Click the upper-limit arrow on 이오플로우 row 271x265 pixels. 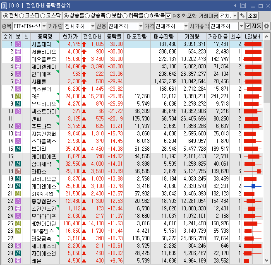[84, 59]
